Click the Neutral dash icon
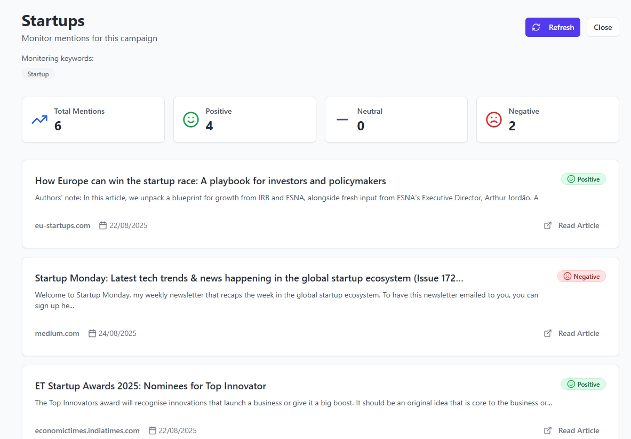This screenshot has height=439, width=631. click(x=342, y=120)
